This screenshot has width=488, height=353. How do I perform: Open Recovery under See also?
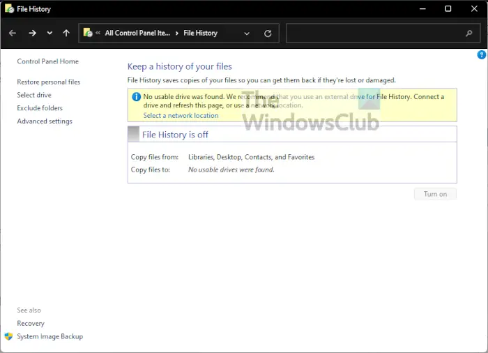[x=31, y=324]
